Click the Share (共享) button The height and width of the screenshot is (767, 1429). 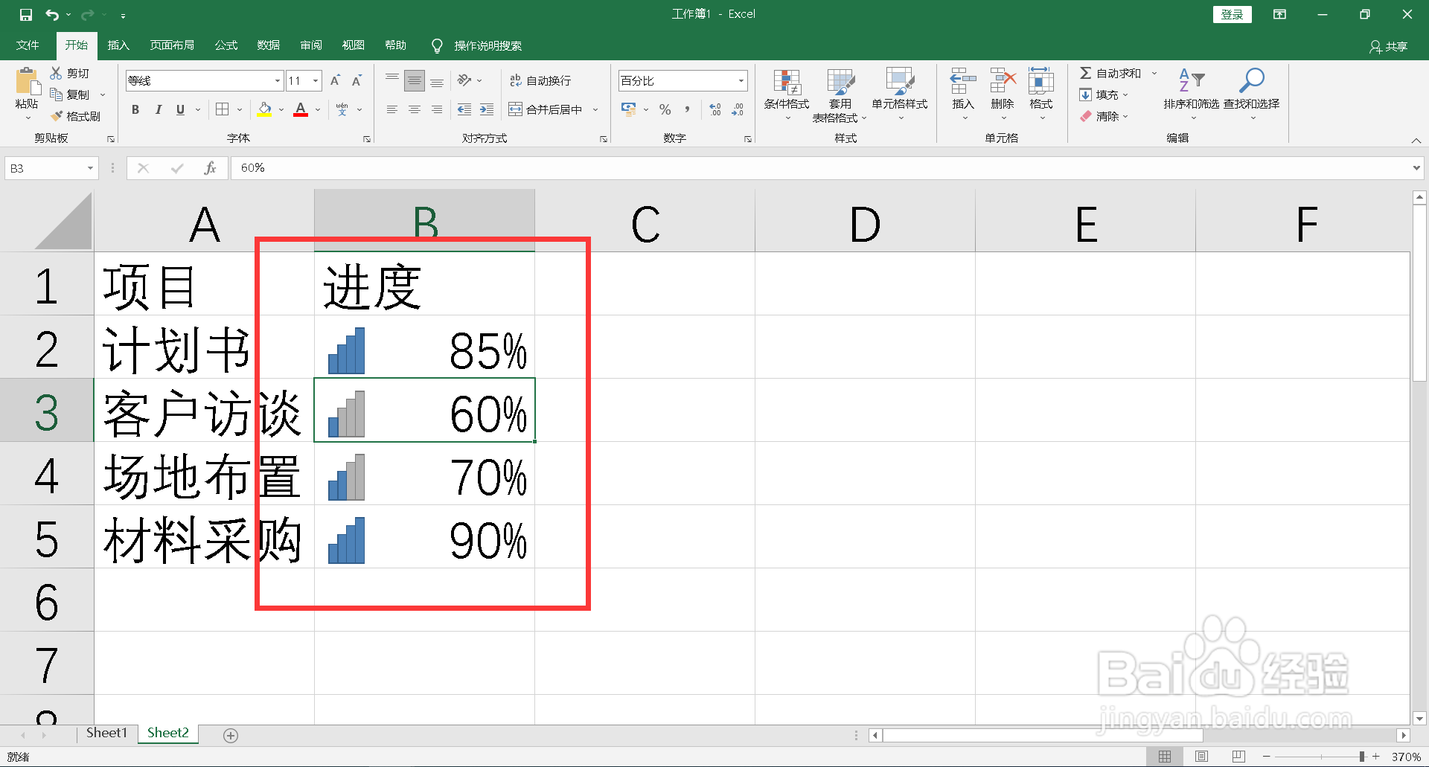(1389, 46)
